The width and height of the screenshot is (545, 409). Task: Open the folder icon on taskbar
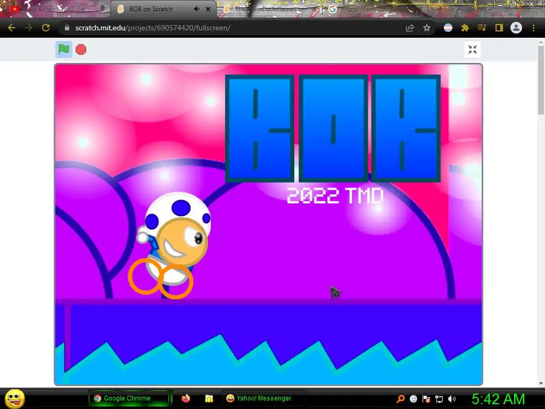coord(209,398)
